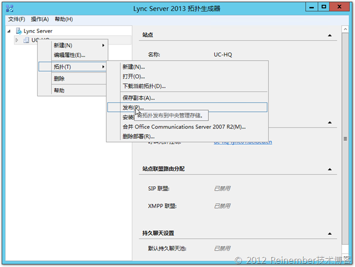Choose 打开(O)... in topology submenu
The height and width of the screenshot is (267, 355).
coord(187,77)
